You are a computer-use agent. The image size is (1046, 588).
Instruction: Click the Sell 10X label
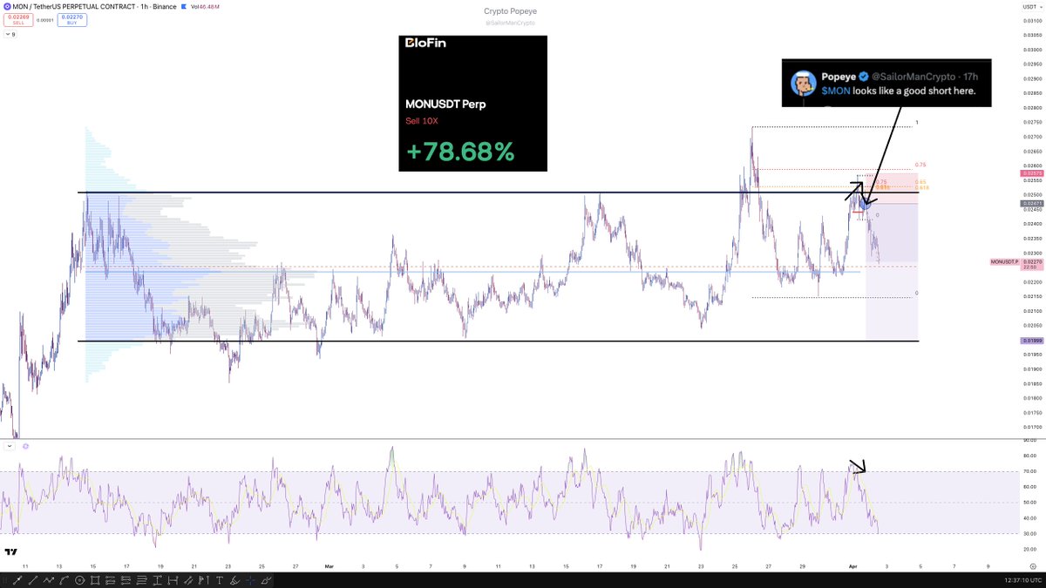coord(422,120)
